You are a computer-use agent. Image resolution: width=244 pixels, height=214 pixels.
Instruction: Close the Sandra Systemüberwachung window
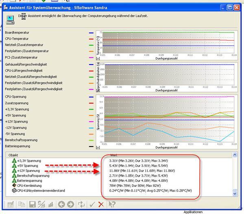pos(237,7)
